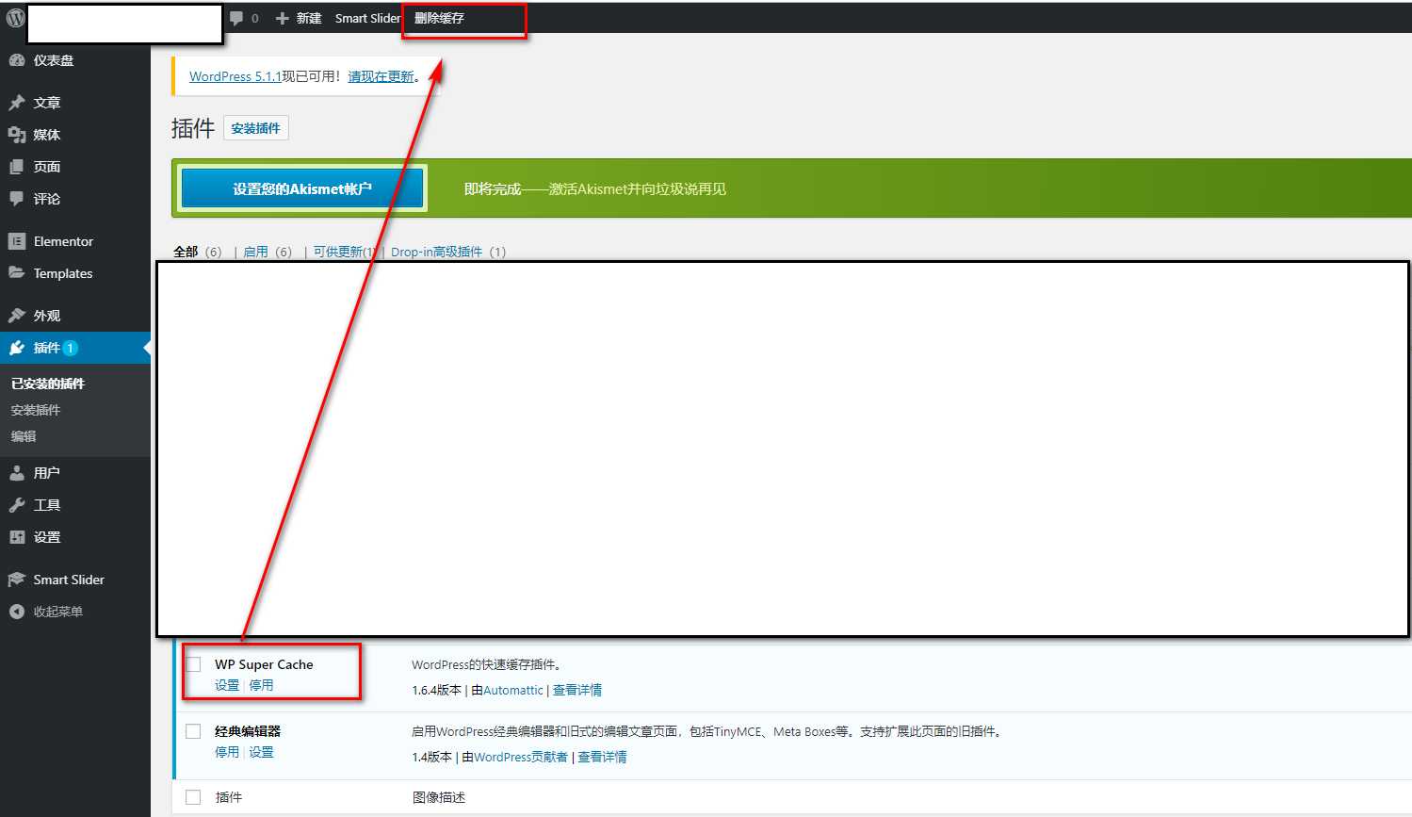Image resolution: width=1412 pixels, height=817 pixels.
Task: Click the 评论 comment icon in sidebar
Action: (17, 199)
